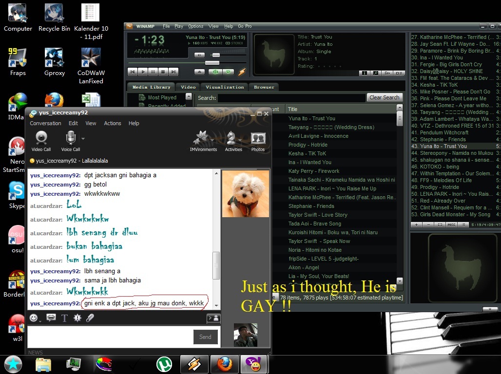The height and width of the screenshot is (374, 501).
Task: Mute Winamp with the speaker button
Action: coord(199,55)
